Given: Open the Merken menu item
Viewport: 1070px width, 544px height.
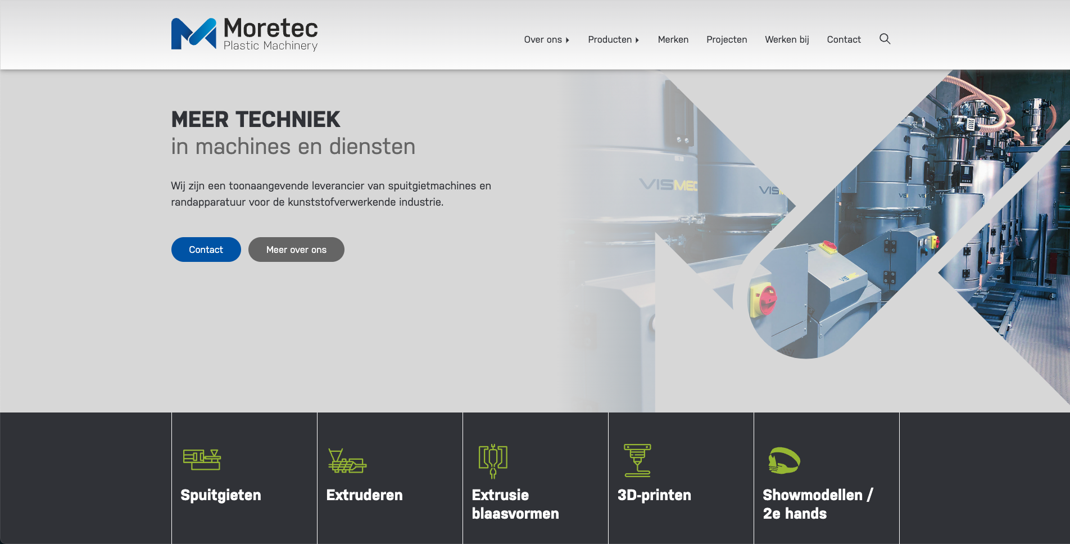Looking at the screenshot, I should pos(673,39).
